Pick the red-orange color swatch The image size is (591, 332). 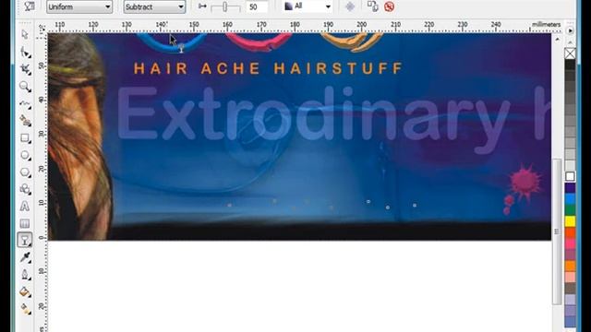pos(571,232)
